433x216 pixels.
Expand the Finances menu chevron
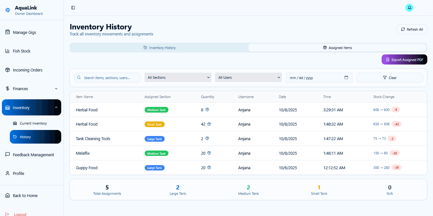point(56,89)
